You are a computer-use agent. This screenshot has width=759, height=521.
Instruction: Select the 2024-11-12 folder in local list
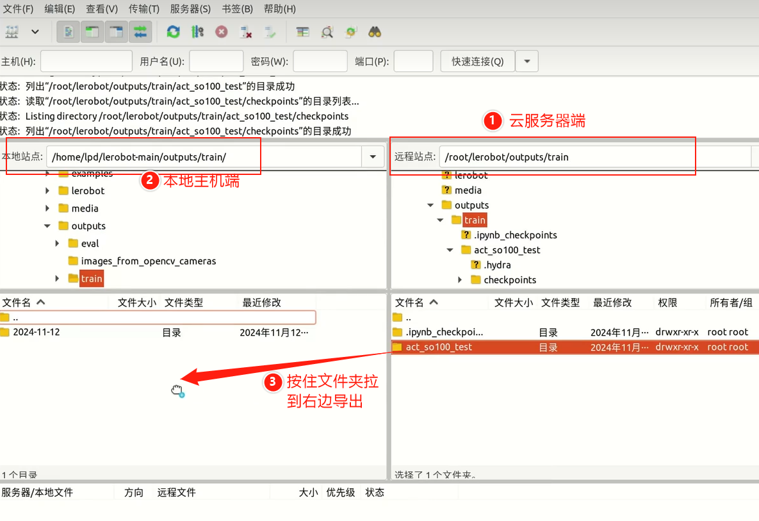point(158,332)
